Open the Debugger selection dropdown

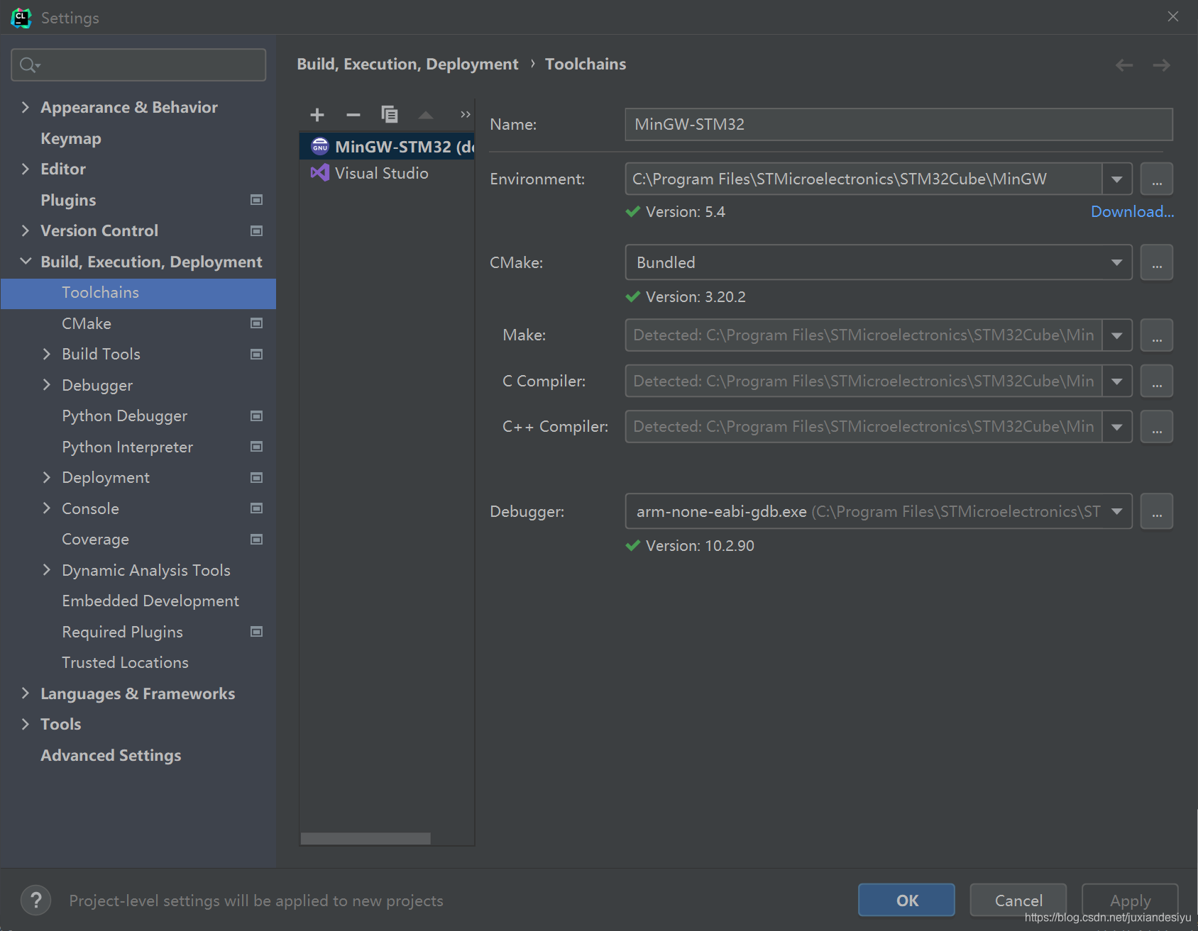(x=1117, y=511)
